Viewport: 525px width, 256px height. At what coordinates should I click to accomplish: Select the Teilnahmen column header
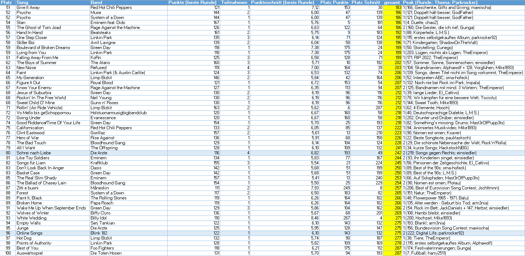click(x=234, y=3)
